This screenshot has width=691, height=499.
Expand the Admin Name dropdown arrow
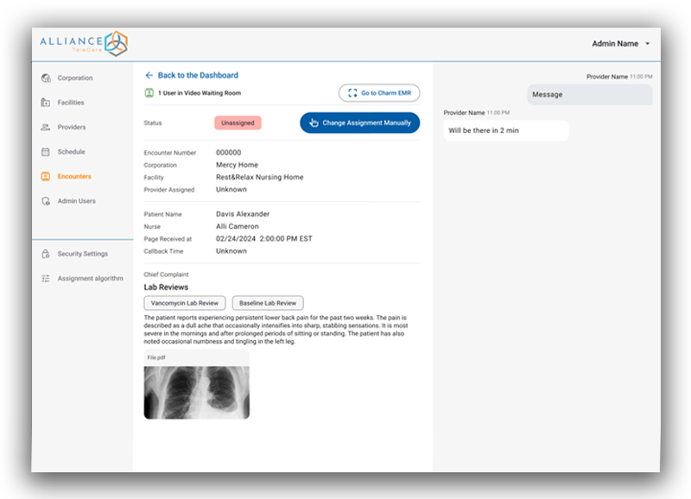647,44
